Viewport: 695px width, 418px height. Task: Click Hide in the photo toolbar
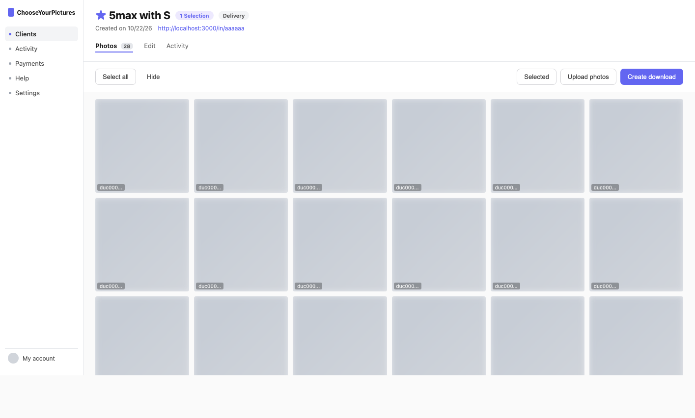(153, 77)
